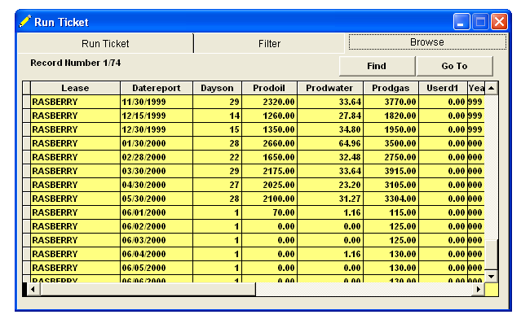Minimize the Run Ticket window
Viewport: 521px width, 319px height.
(x=461, y=22)
